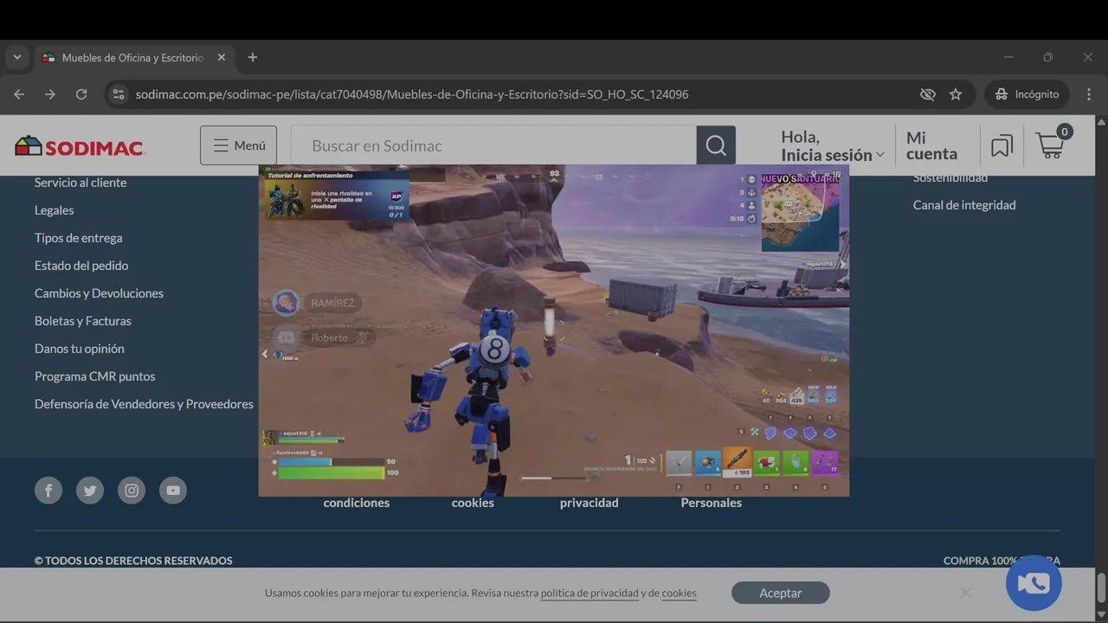Screen dimensions: 1108x623
Task: Dismiss the cookie banner with the X
Action: (966, 593)
